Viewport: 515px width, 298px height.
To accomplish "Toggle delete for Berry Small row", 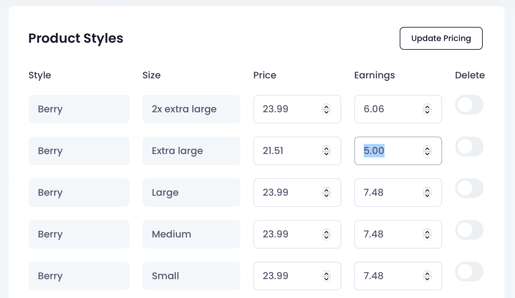I will pyautogui.click(x=469, y=272).
